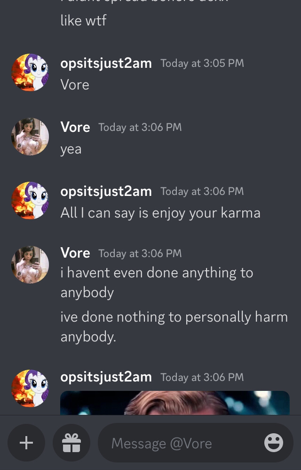Open Vore's avatar beside 'i havent even done'

coord(30,265)
